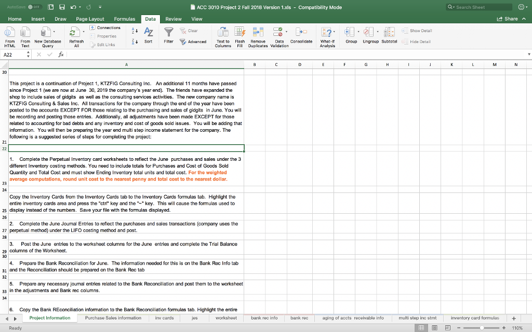
Task: Click the From HTML icon
Action: click(x=9, y=33)
